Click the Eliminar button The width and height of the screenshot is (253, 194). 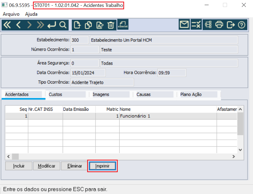74,166
